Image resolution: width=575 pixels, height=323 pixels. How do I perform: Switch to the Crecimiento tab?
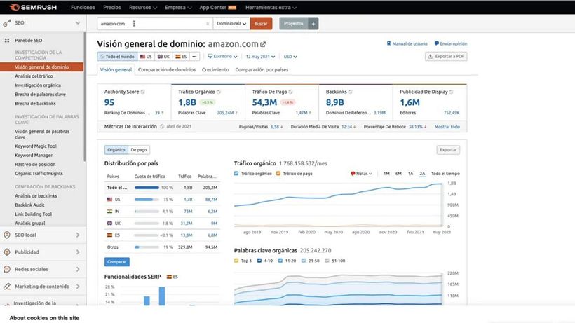click(x=216, y=69)
